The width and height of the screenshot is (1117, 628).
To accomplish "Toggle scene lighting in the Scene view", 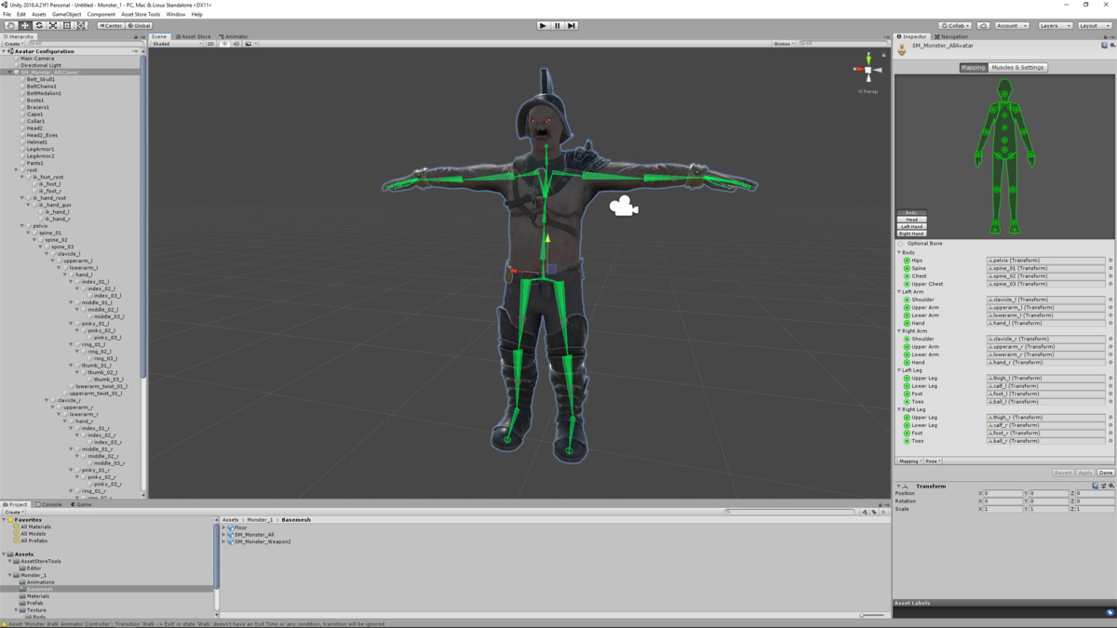I will pyautogui.click(x=224, y=44).
